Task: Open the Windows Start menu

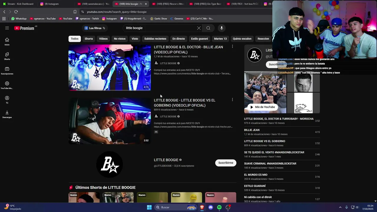Action: click(149, 207)
